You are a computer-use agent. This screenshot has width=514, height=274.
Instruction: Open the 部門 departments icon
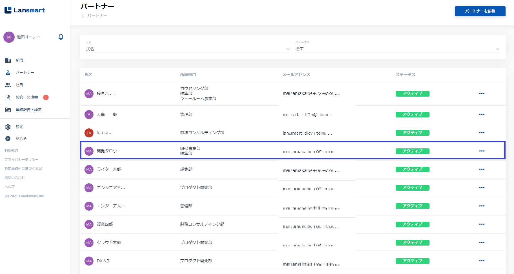[8, 60]
